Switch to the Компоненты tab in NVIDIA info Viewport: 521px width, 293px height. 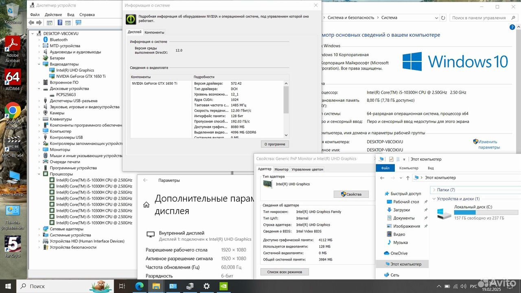pyautogui.click(x=154, y=32)
